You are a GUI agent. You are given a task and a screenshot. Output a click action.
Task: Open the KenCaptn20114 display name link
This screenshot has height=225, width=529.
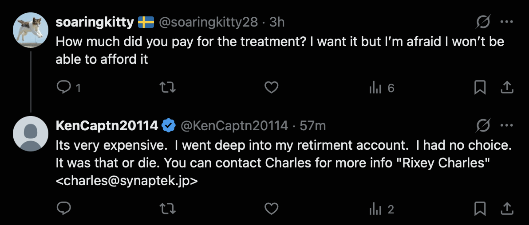107,126
